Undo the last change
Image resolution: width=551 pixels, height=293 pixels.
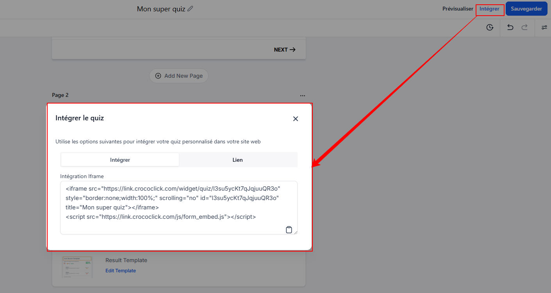510,27
